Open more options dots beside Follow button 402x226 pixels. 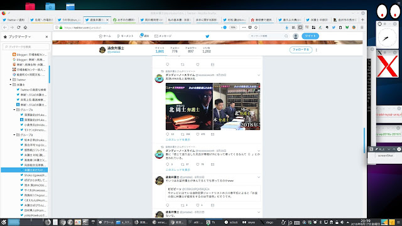(x=317, y=50)
